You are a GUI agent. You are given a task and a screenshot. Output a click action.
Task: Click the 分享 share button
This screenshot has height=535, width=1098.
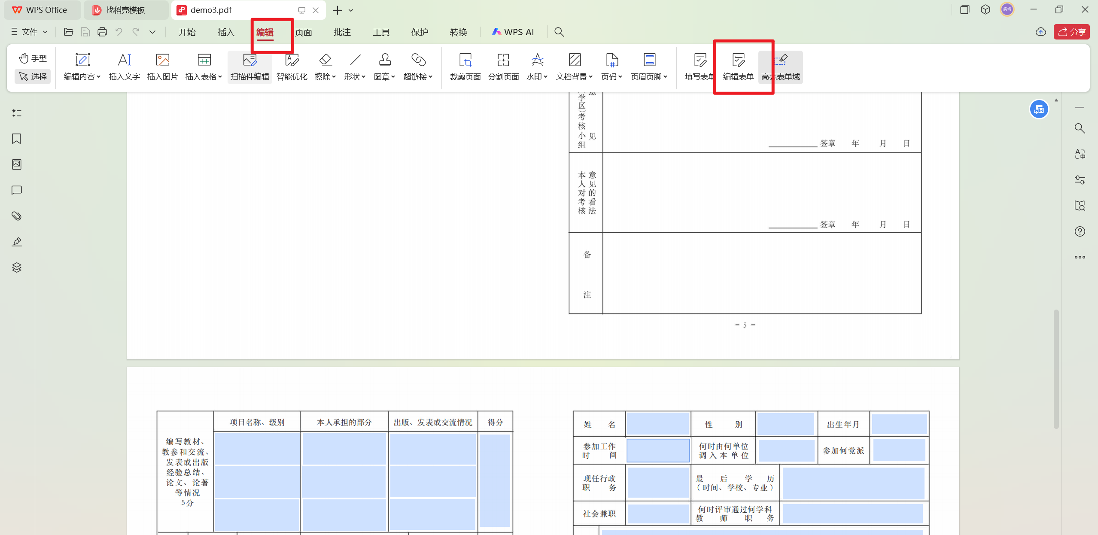tap(1071, 31)
